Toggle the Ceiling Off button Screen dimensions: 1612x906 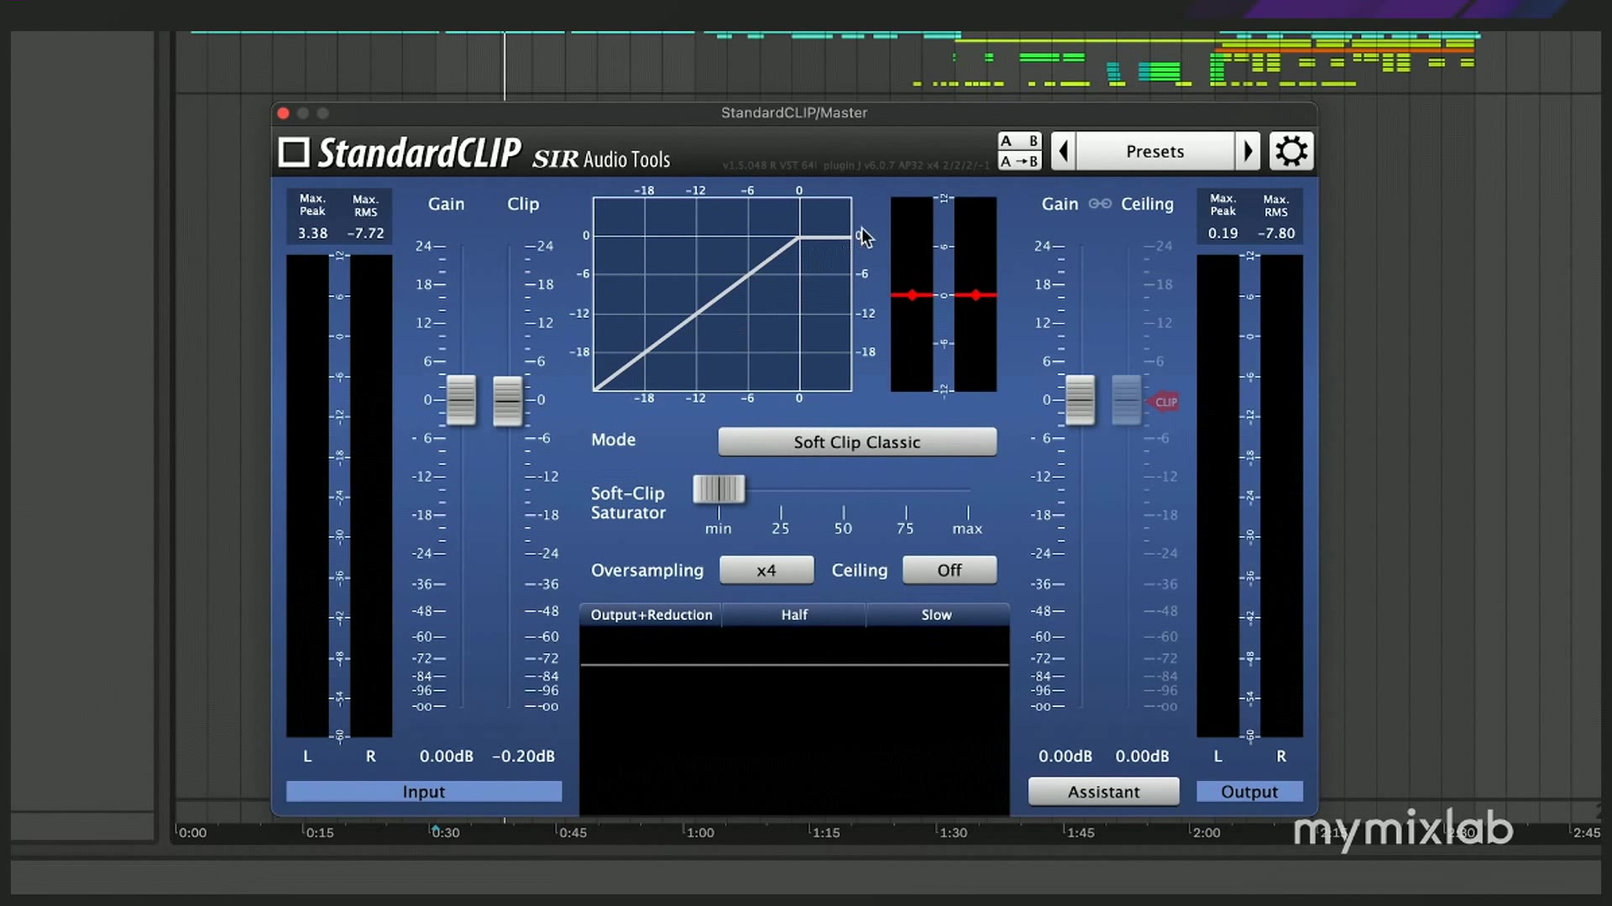[x=950, y=570]
